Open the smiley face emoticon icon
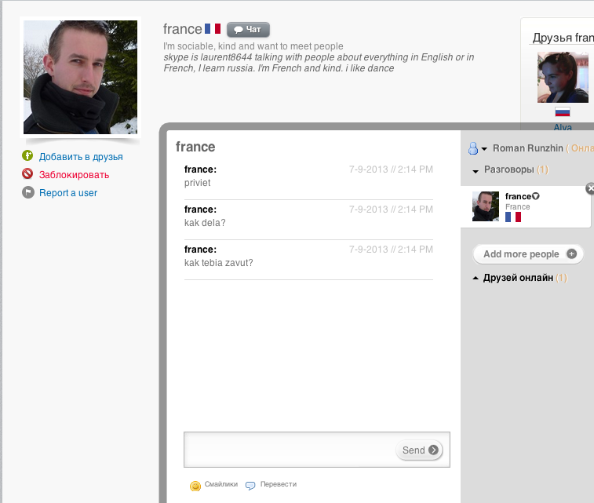The width and height of the screenshot is (594, 503). pyautogui.click(x=195, y=486)
